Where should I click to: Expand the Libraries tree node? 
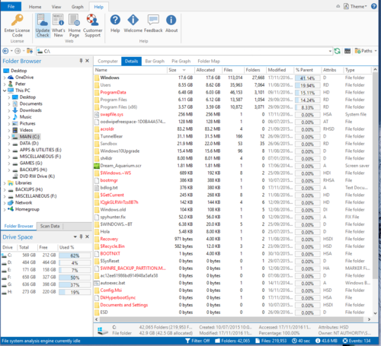(x=5, y=183)
